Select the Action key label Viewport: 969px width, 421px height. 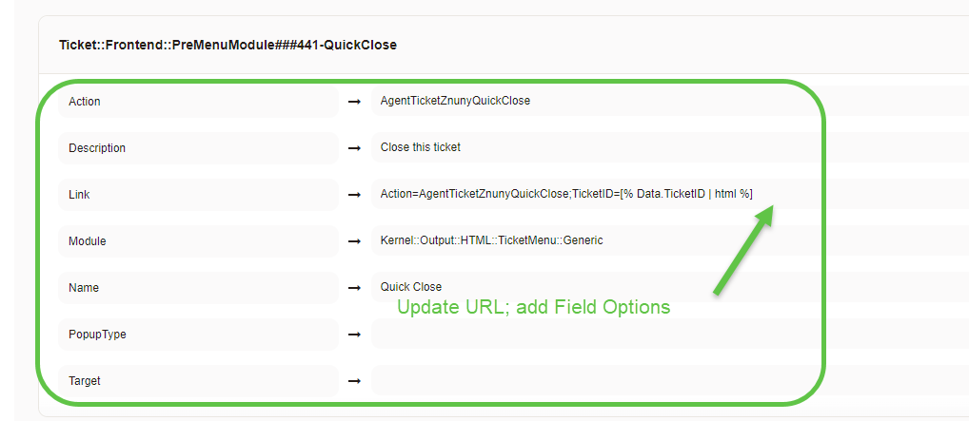pos(85,101)
